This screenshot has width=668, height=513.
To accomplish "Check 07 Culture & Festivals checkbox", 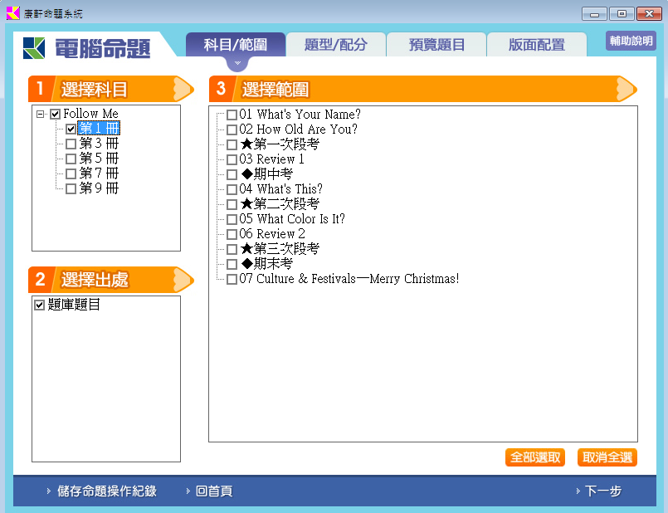I will [232, 279].
